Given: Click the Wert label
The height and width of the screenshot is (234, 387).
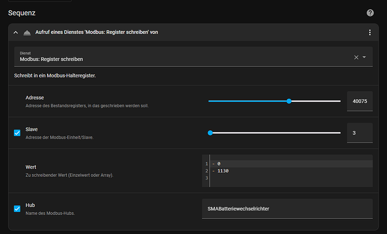Looking at the screenshot, I should pos(31,167).
